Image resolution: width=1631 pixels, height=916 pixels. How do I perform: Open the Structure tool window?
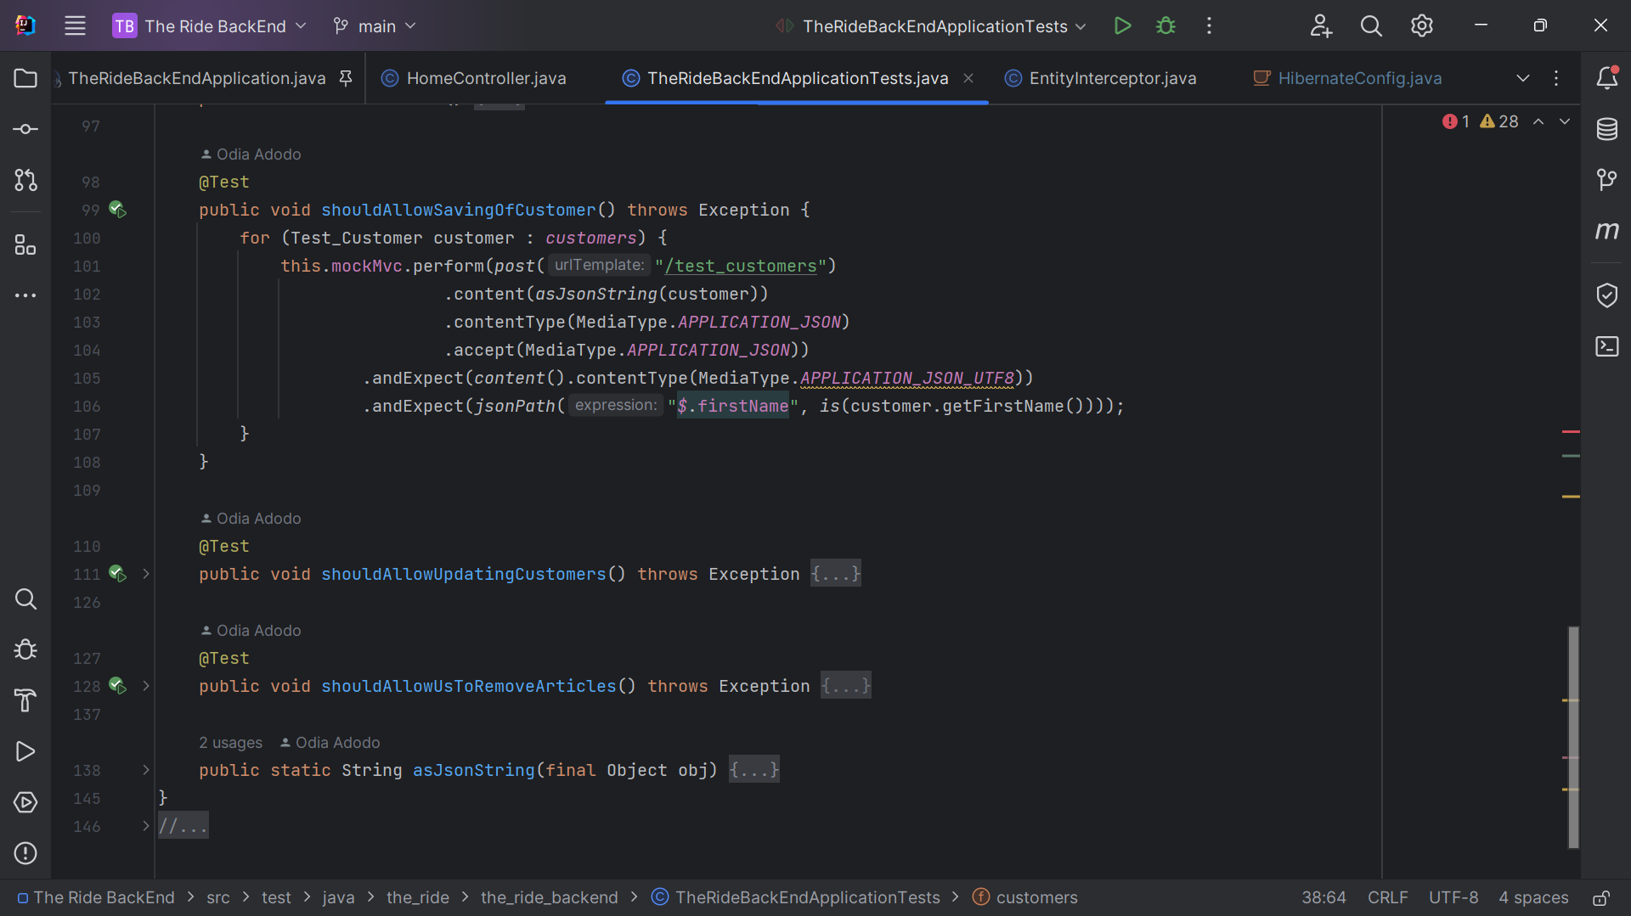coord(25,245)
